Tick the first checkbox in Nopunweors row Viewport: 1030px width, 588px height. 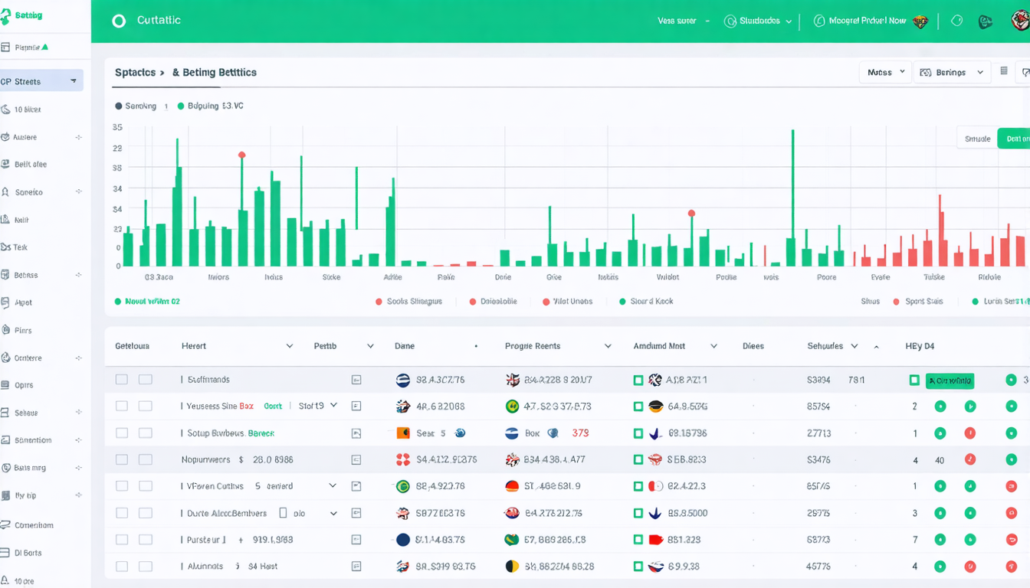tap(121, 460)
